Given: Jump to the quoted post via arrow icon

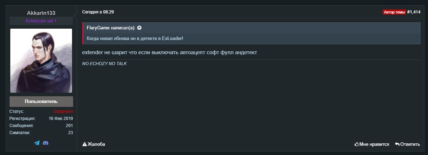Looking at the screenshot, I should point(139,28).
